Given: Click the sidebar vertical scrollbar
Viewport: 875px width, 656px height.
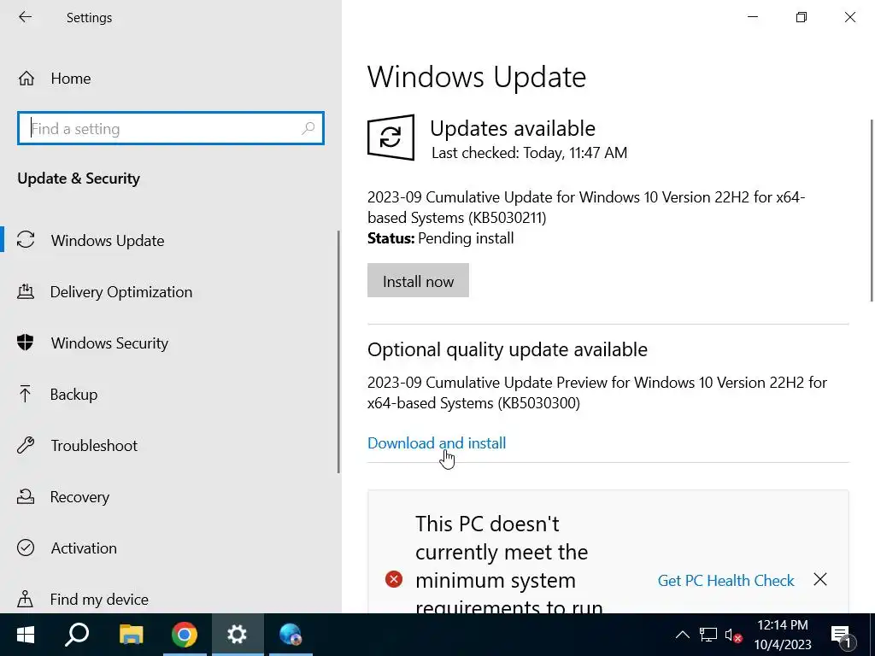Looking at the screenshot, I should pyautogui.click(x=338, y=352).
